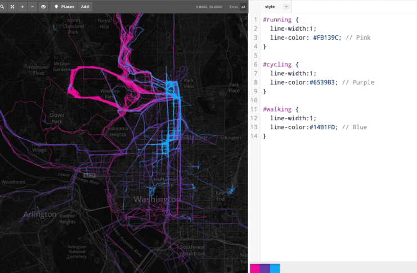Image resolution: width=417 pixels, height=273 pixels.
Task: Click the search magnifier icon
Action: [3, 7]
